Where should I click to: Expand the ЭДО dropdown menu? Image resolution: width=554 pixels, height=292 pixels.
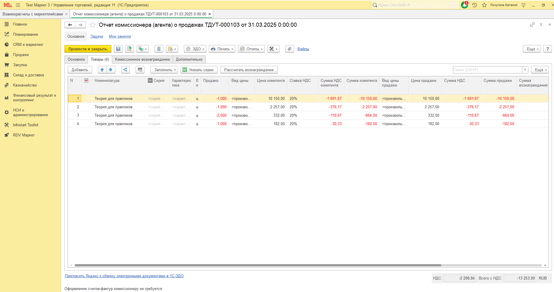(x=195, y=49)
